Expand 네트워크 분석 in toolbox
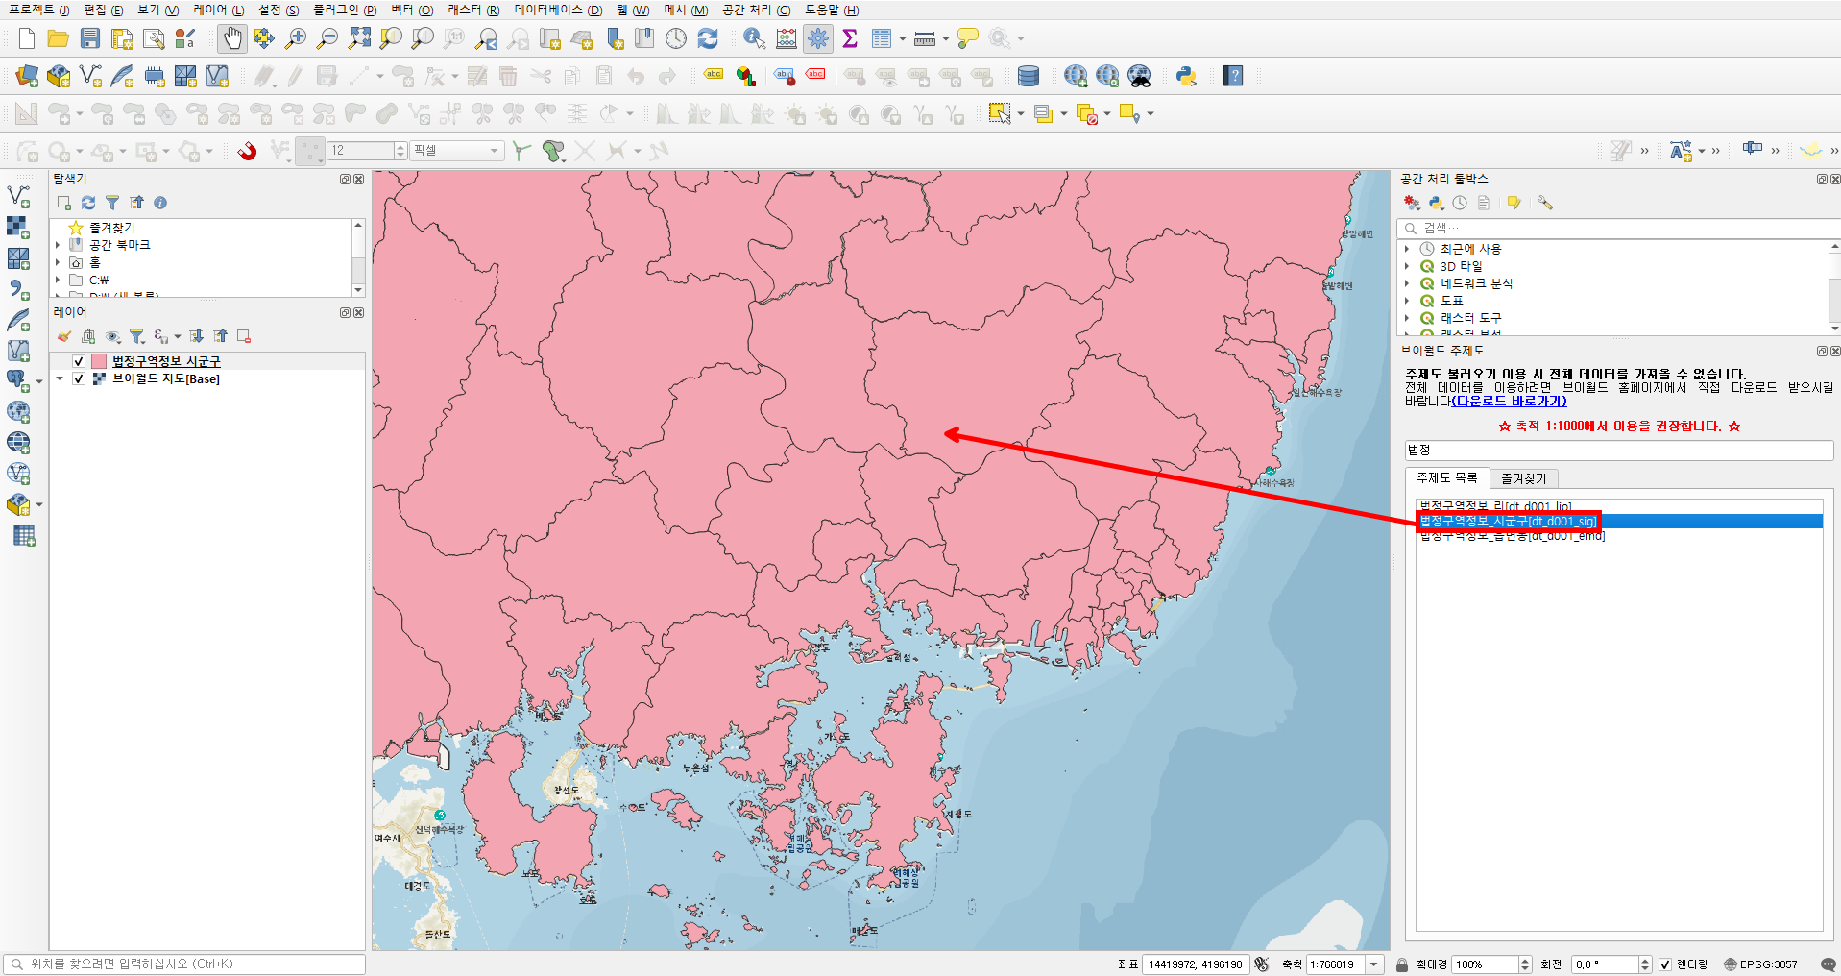1841x976 pixels. click(1407, 283)
